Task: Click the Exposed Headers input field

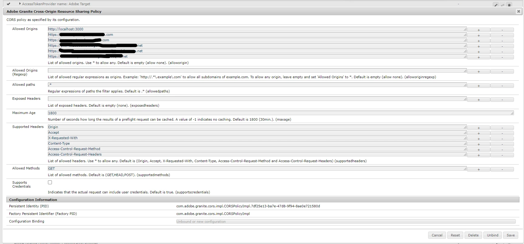Action: (x=257, y=99)
